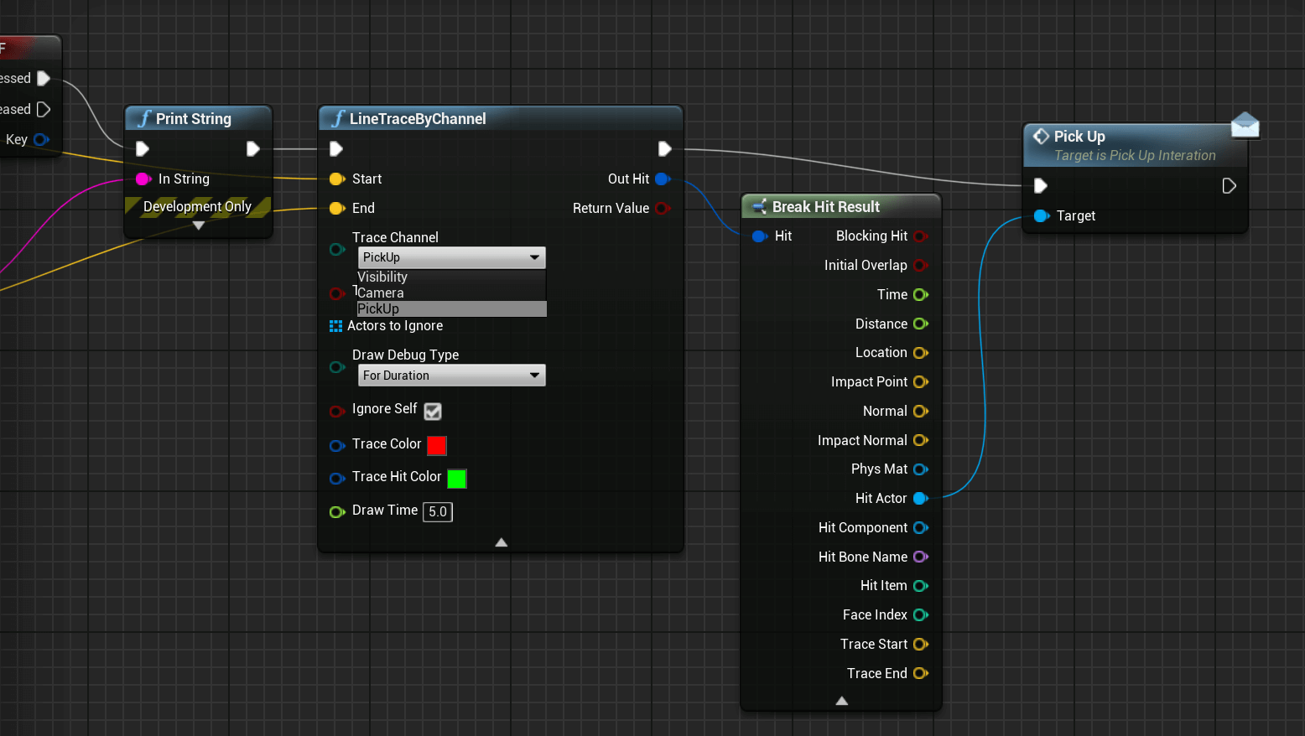Click the Pressed execution pin
Screen dimensions: 1305x736
(x=44, y=78)
